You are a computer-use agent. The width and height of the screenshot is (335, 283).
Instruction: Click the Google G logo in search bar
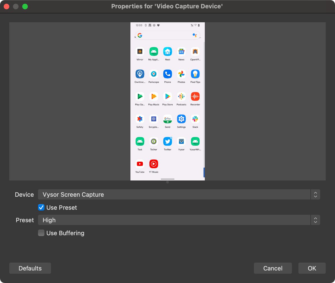140,35
